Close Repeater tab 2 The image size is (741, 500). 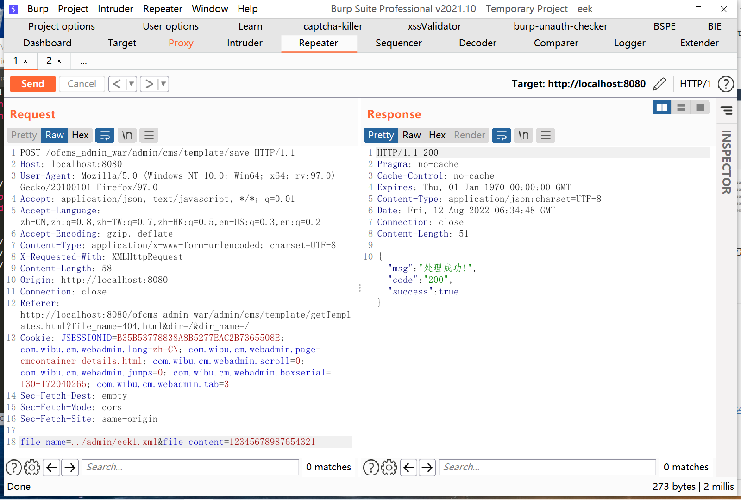pyautogui.click(x=59, y=61)
